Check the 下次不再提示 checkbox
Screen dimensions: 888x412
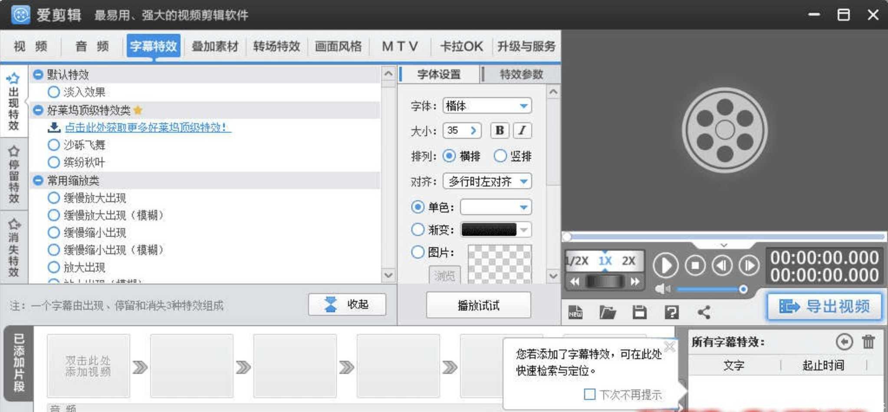(589, 394)
